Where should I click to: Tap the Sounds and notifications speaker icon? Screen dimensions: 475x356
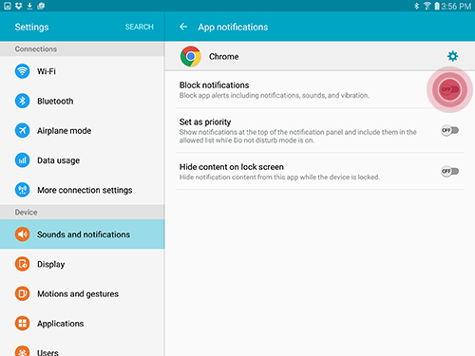point(22,234)
